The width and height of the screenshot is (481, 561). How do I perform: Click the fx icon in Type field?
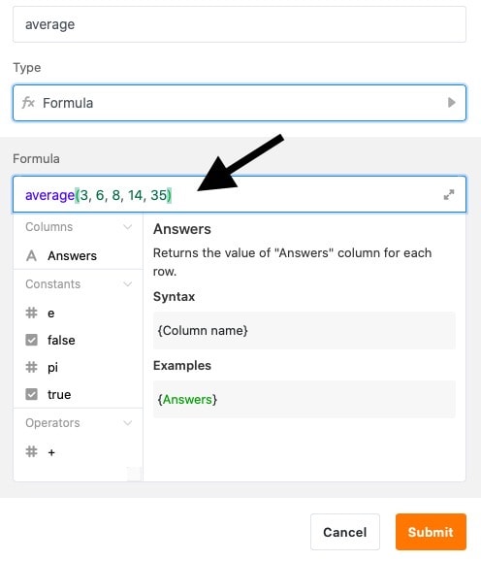click(28, 103)
